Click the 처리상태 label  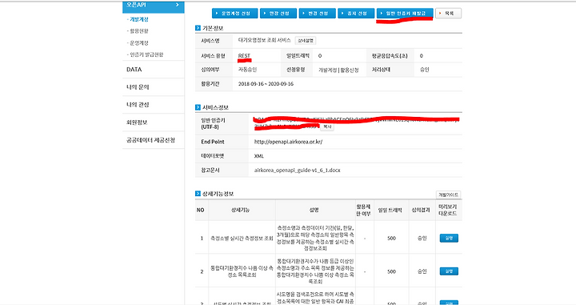click(381, 70)
